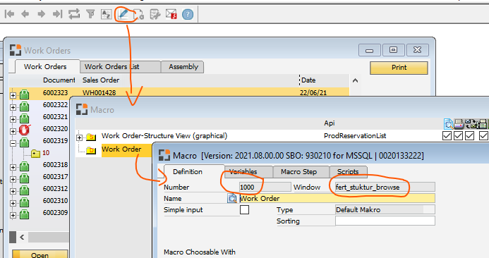
Task: Expand work order 6002323 tree row
Action: pos(13,95)
